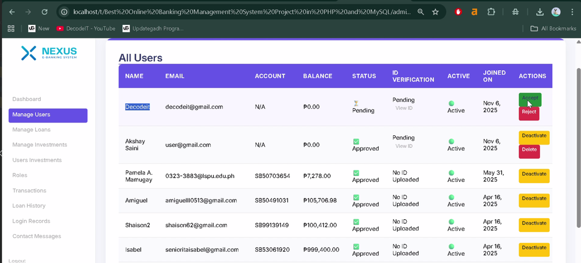Click email 0323-3883@lspu.edu.ph
Screen dimensions: 581x263
[200, 176]
